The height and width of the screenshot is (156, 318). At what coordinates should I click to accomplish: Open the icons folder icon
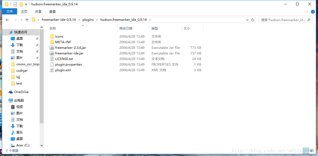click(x=52, y=36)
